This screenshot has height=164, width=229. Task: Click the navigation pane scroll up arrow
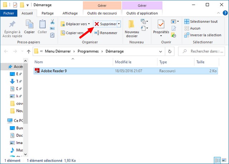(25, 61)
